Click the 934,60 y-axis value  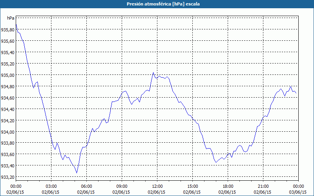(x=7, y=98)
